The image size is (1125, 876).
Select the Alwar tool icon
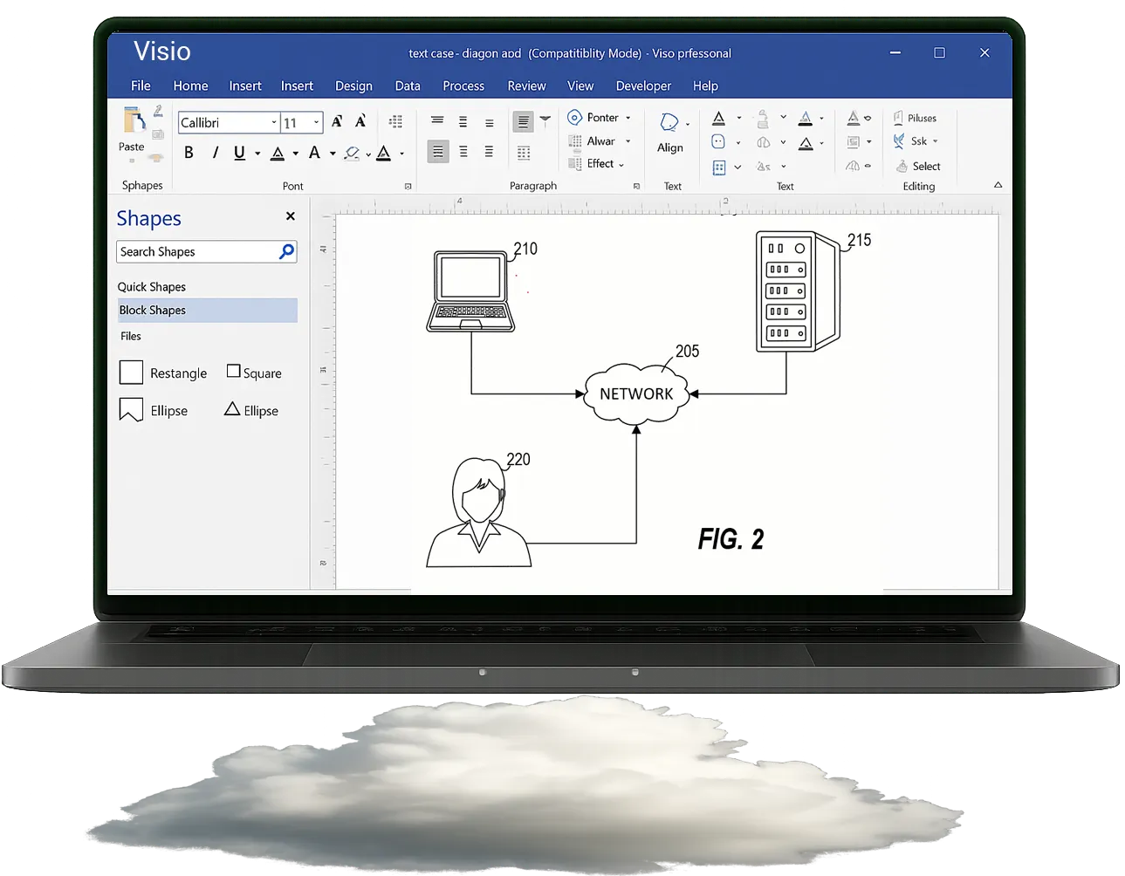coord(577,140)
